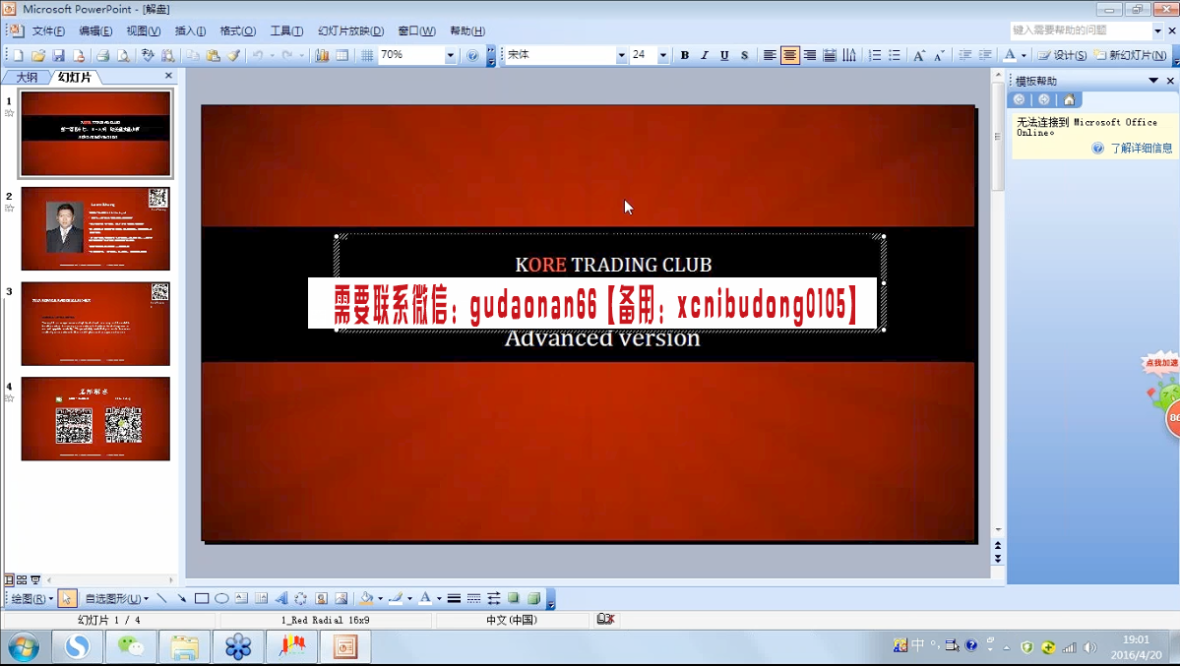
Task: Toggle center text alignment
Action: pos(789,55)
